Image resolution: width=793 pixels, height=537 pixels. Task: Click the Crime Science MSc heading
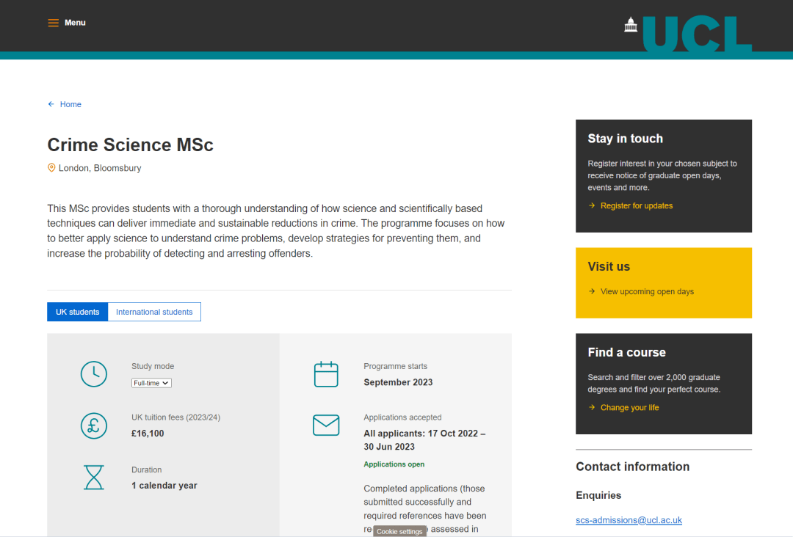(x=130, y=145)
